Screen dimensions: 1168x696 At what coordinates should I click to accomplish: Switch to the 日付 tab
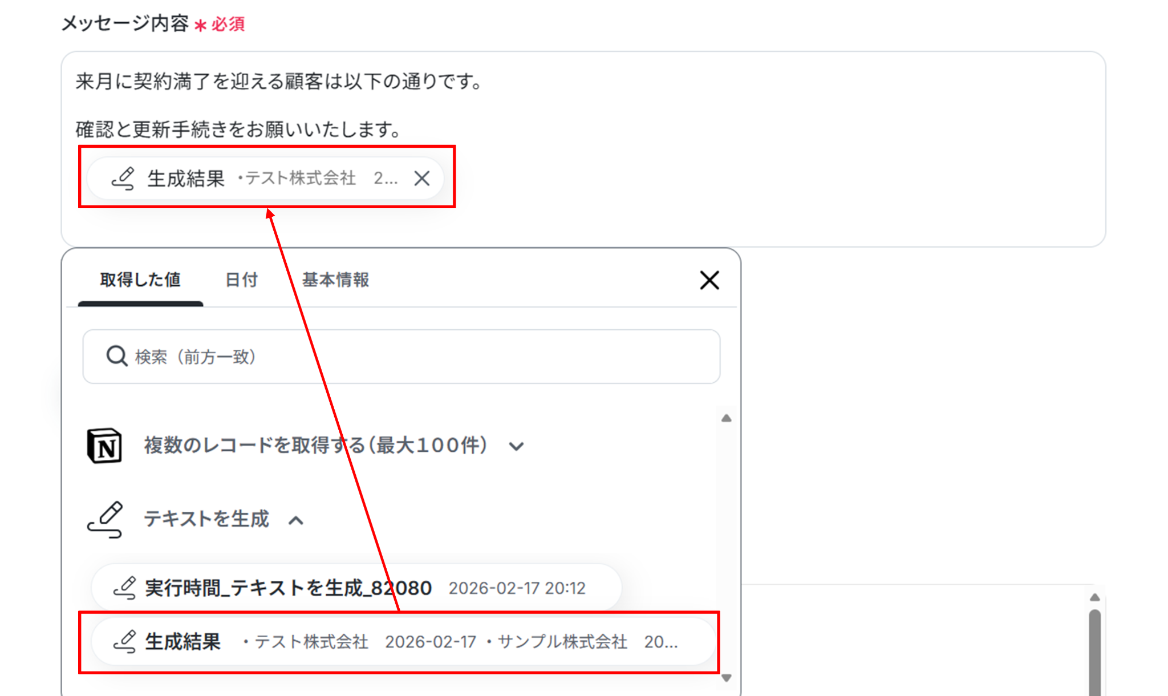(x=241, y=280)
